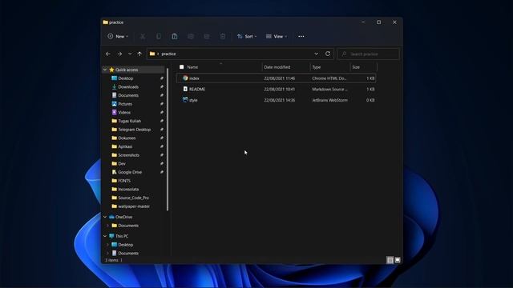The width and height of the screenshot is (513, 288).
Task: Unpin Downloads using its pin icon
Action: pyautogui.click(x=162, y=87)
